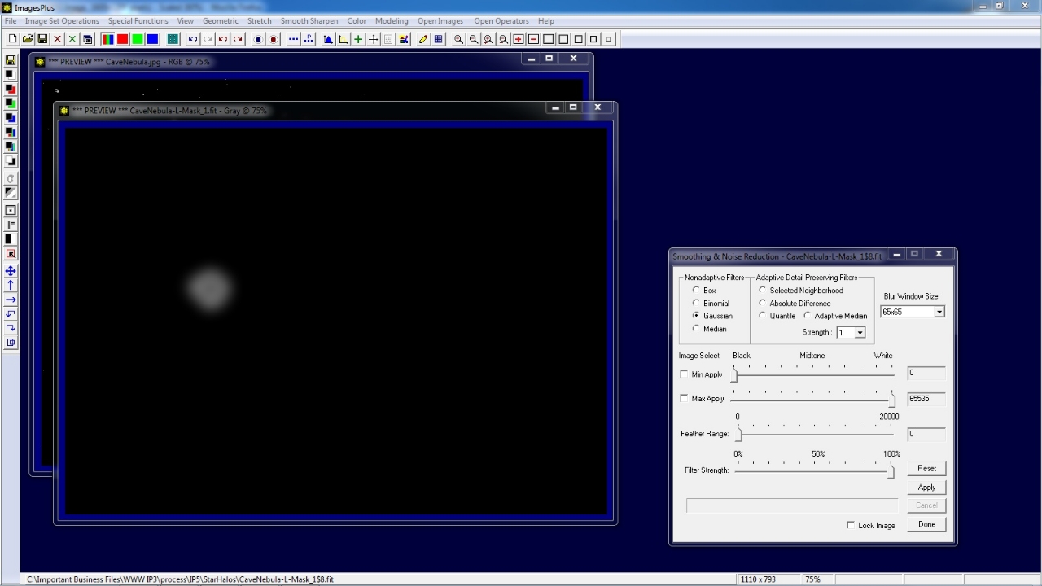Click the Min Apply slider handle
Screen dimensions: 1042x586
734,374
